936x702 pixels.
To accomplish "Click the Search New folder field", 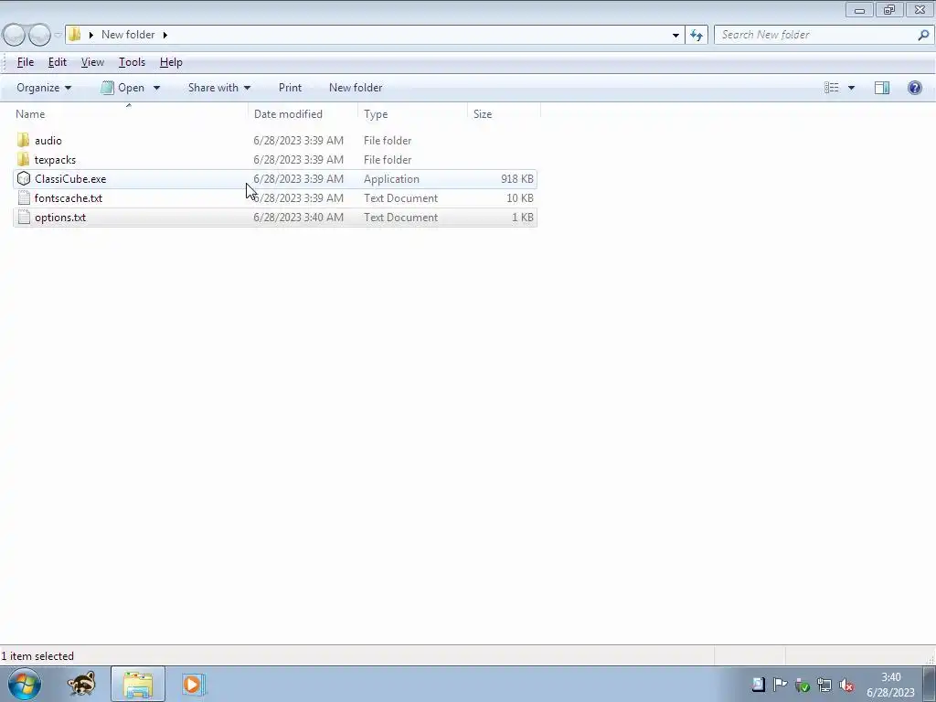I will [x=815, y=35].
